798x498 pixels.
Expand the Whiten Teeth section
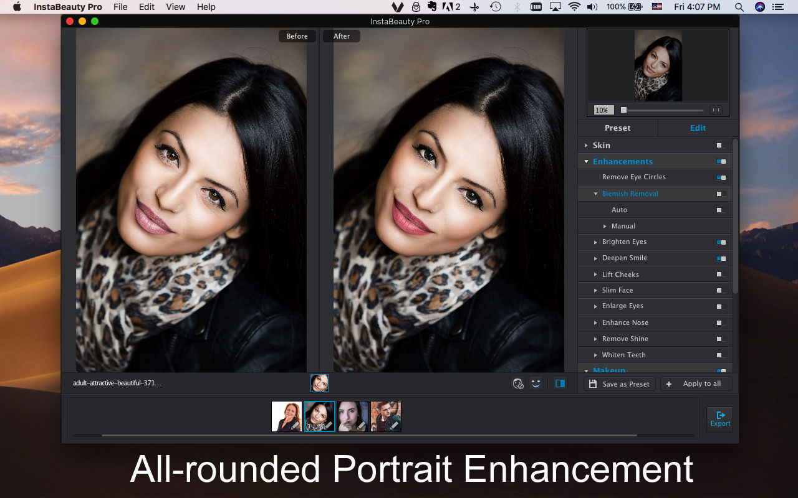tap(595, 355)
